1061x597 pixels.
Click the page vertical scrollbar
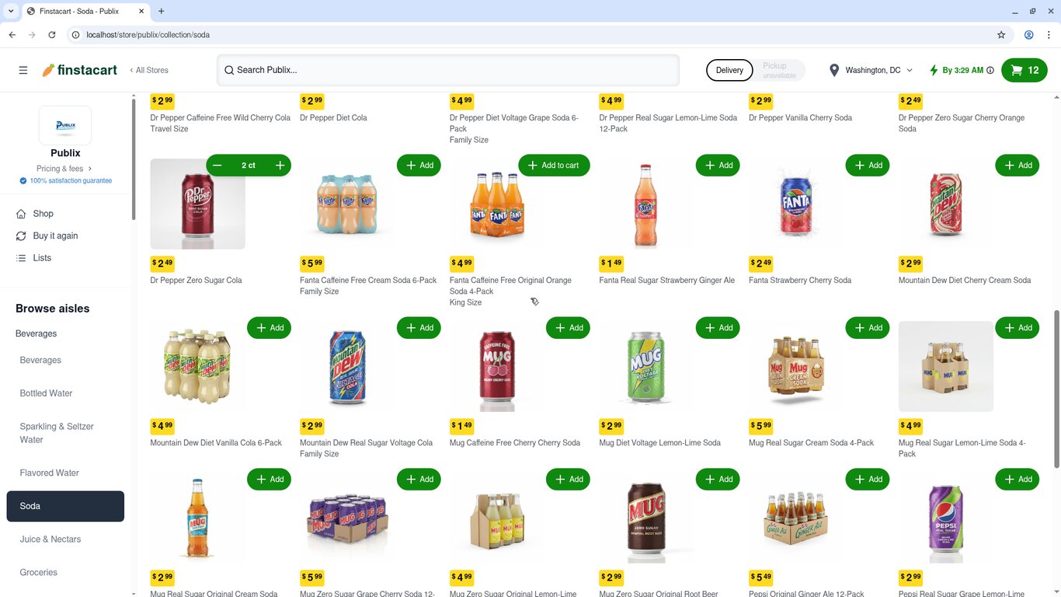(x=1056, y=389)
